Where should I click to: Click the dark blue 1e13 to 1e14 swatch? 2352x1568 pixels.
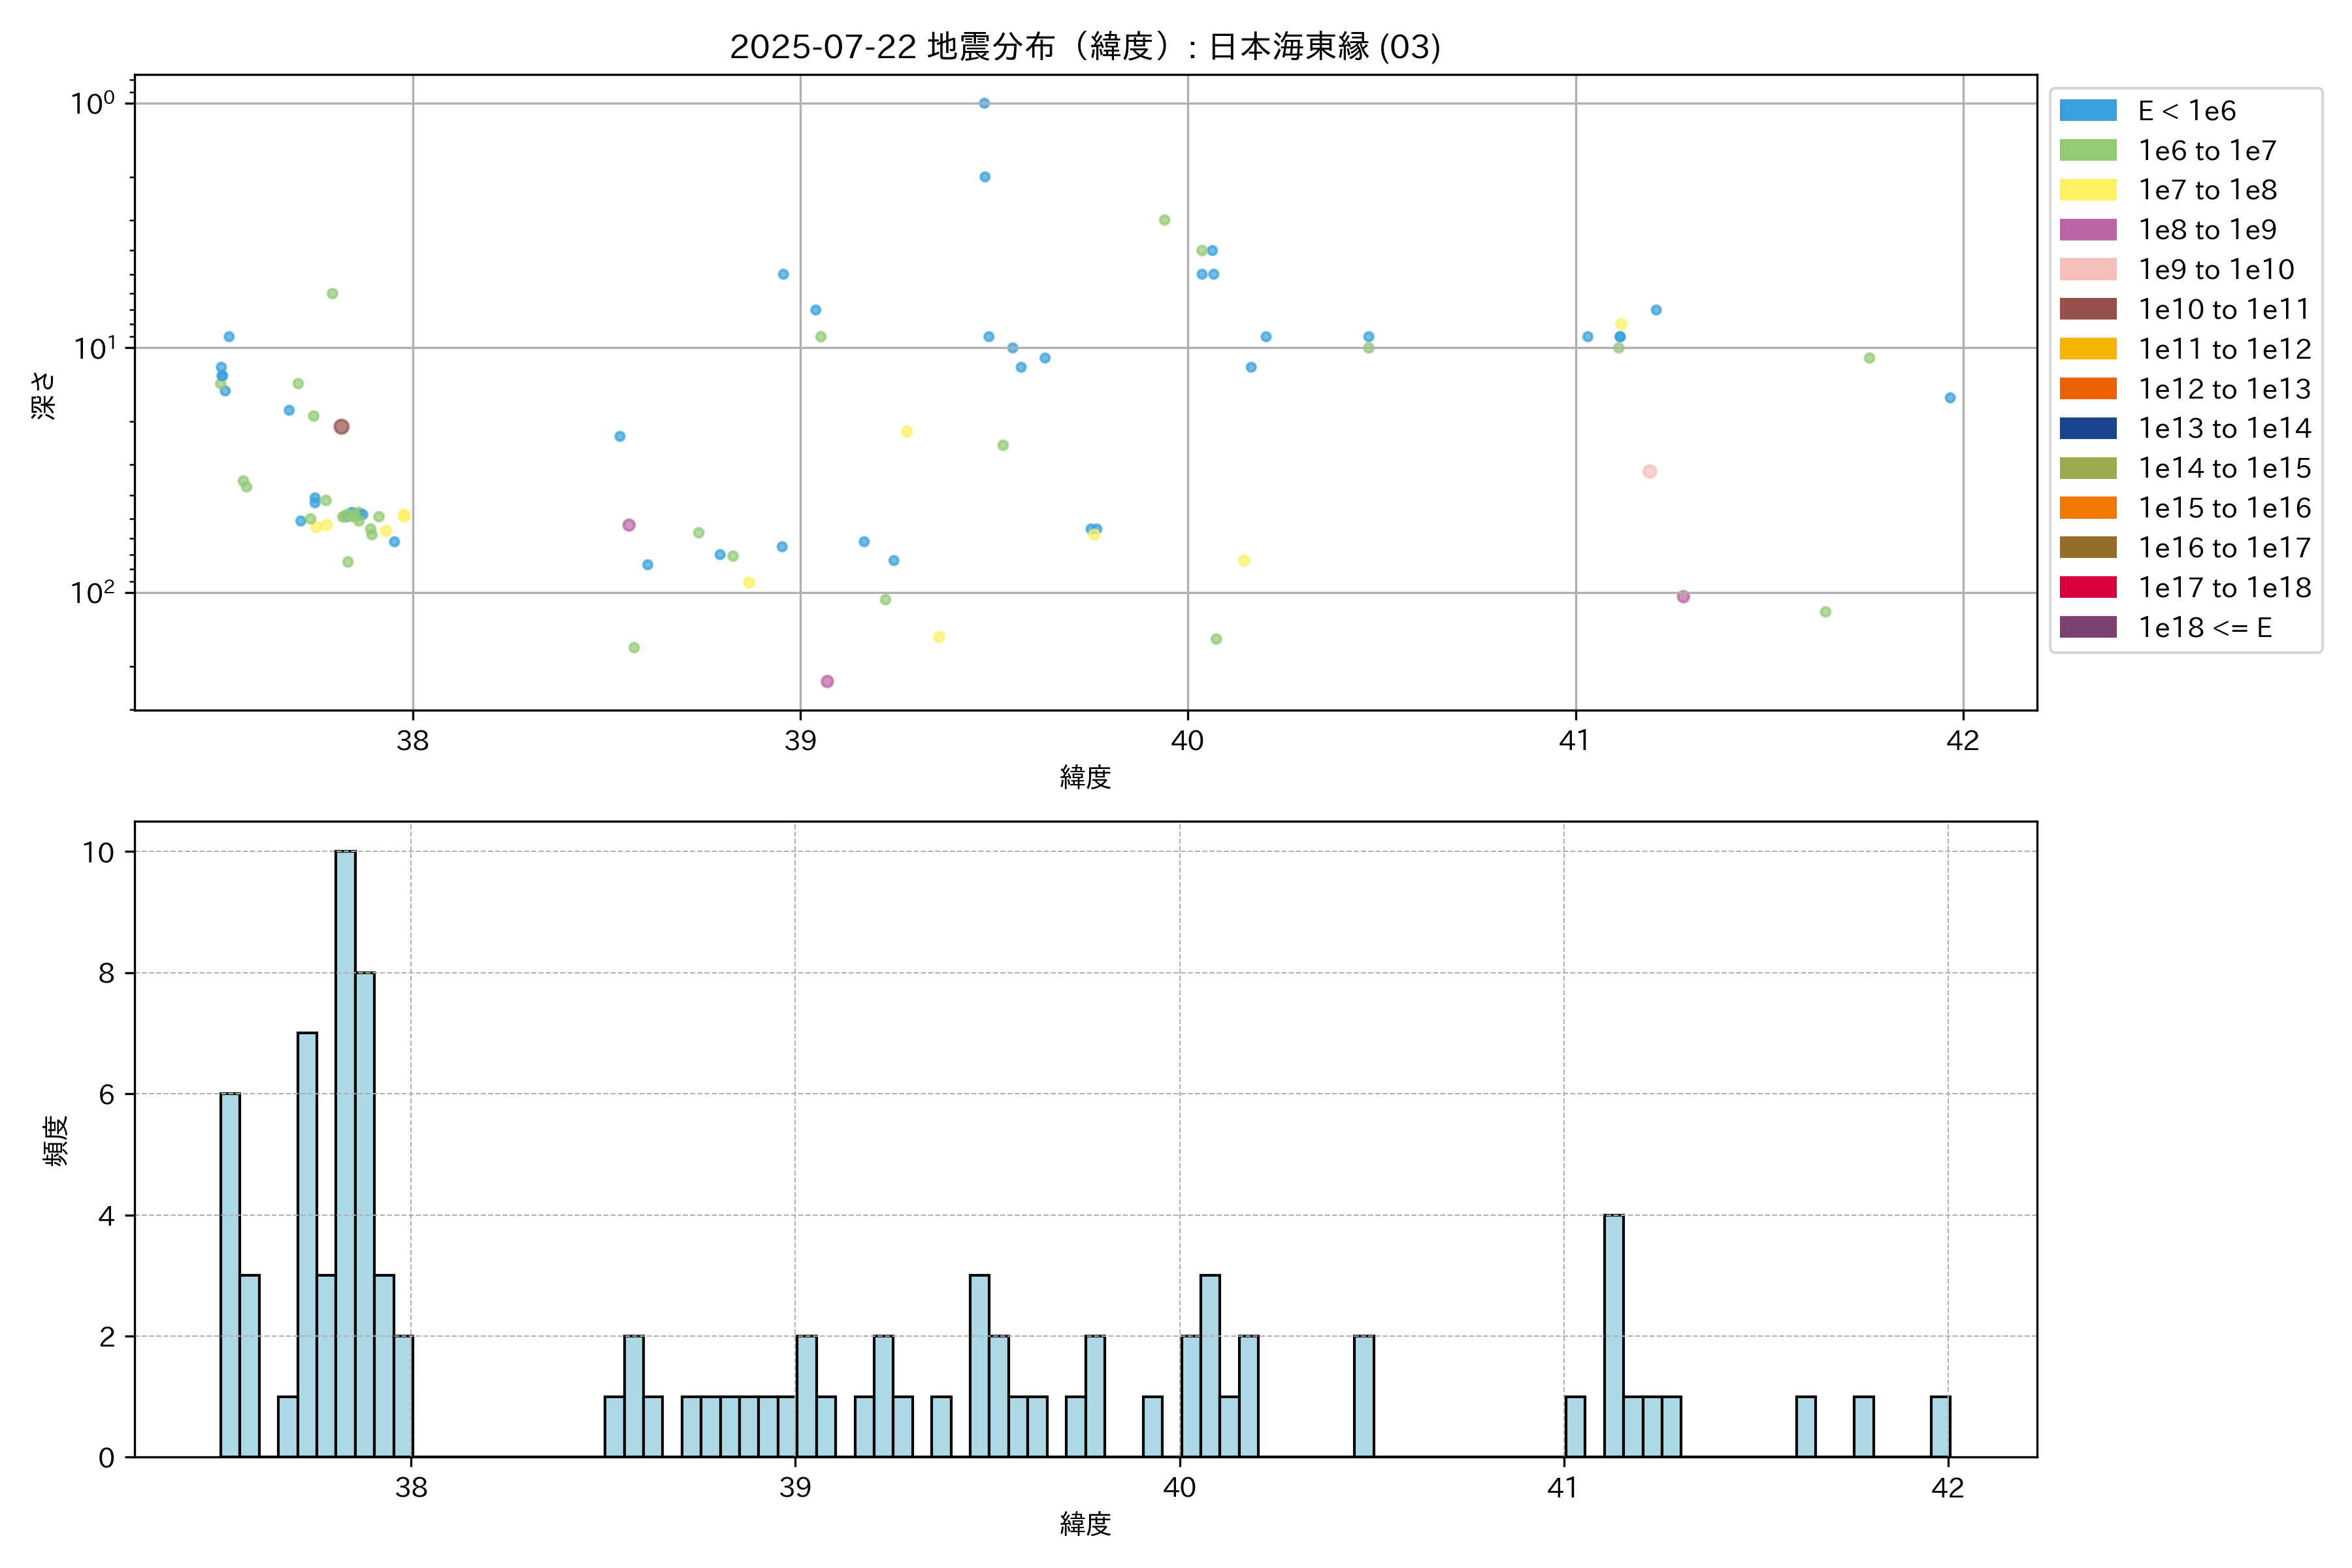pyautogui.click(x=2087, y=428)
